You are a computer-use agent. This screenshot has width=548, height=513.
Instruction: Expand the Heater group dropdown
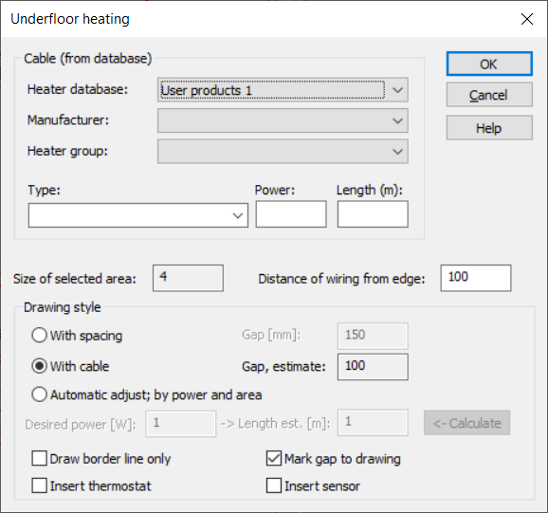(x=283, y=152)
